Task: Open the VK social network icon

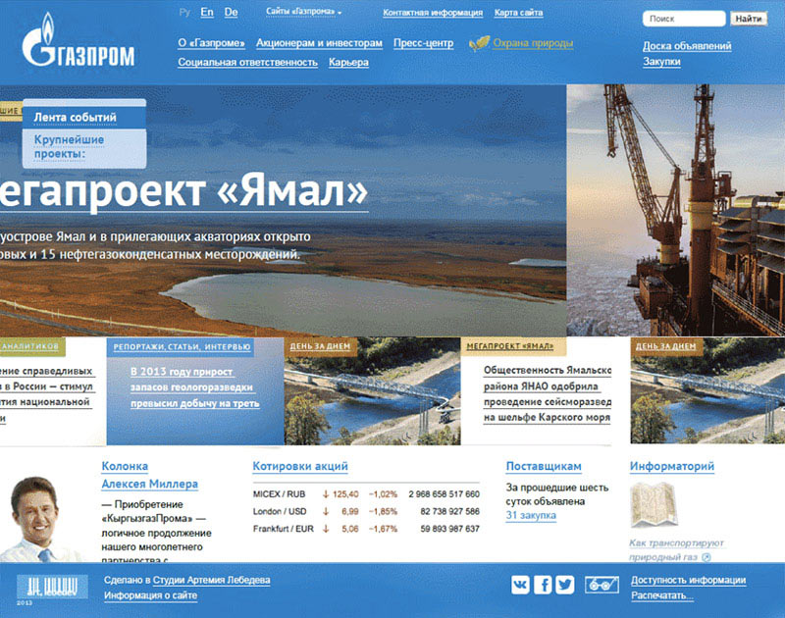Action: tap(520, 585)
